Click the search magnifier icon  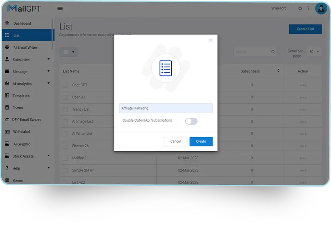tap(273, 52)
